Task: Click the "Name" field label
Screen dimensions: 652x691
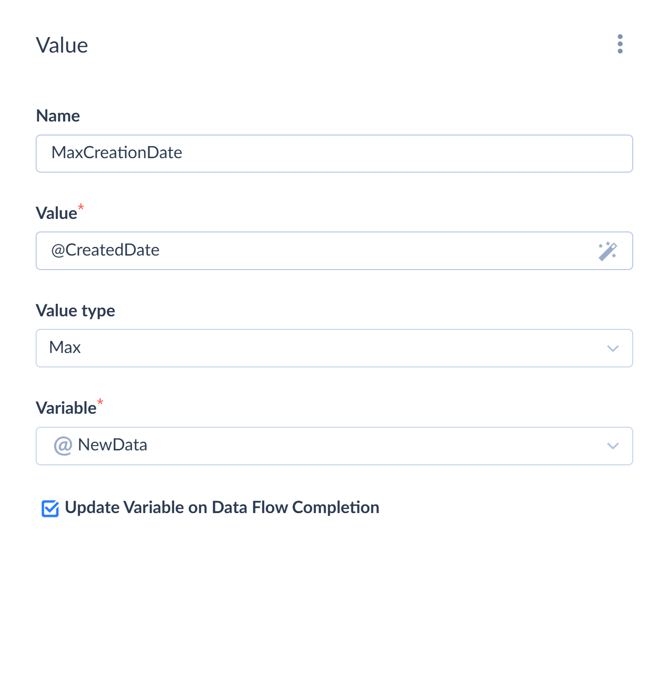Action: [58, 116]
